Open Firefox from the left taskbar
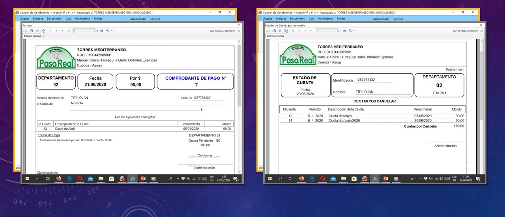The image size is (505, 217). pos(59,179)
